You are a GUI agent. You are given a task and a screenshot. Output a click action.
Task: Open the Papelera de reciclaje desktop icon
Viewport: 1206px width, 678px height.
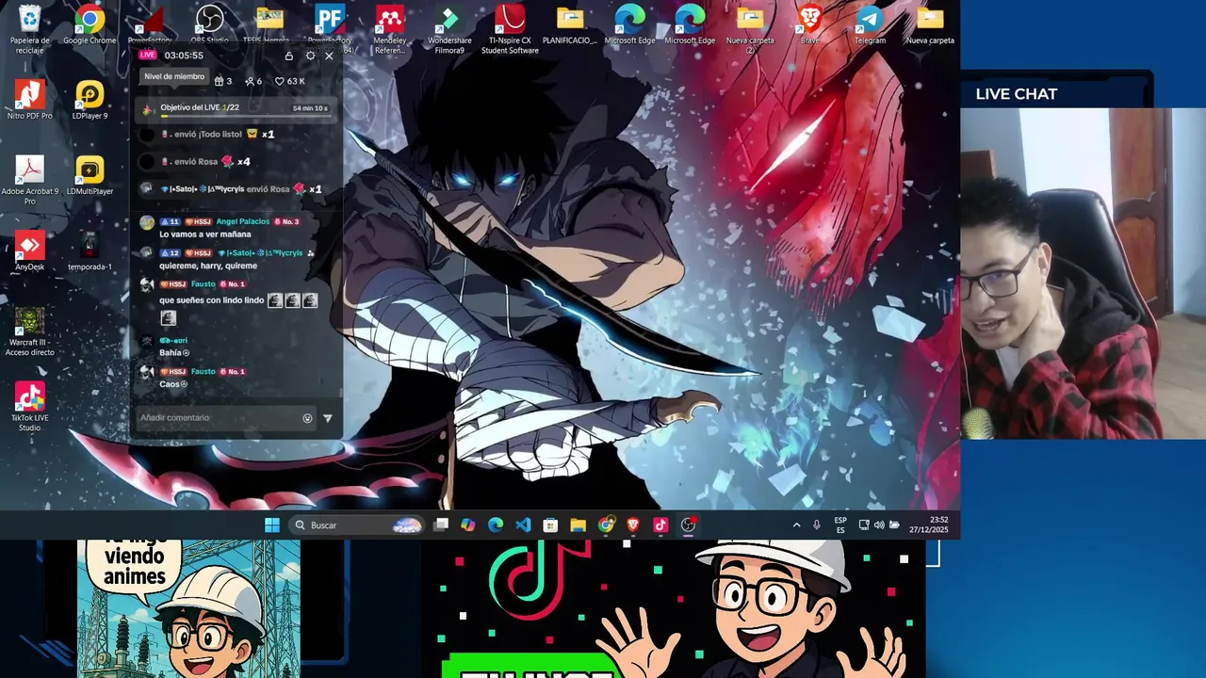coord(29,27)
